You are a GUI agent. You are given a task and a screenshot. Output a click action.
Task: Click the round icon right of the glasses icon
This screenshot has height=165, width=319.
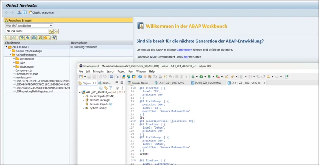pyautogui.click(x=56, y=32)
